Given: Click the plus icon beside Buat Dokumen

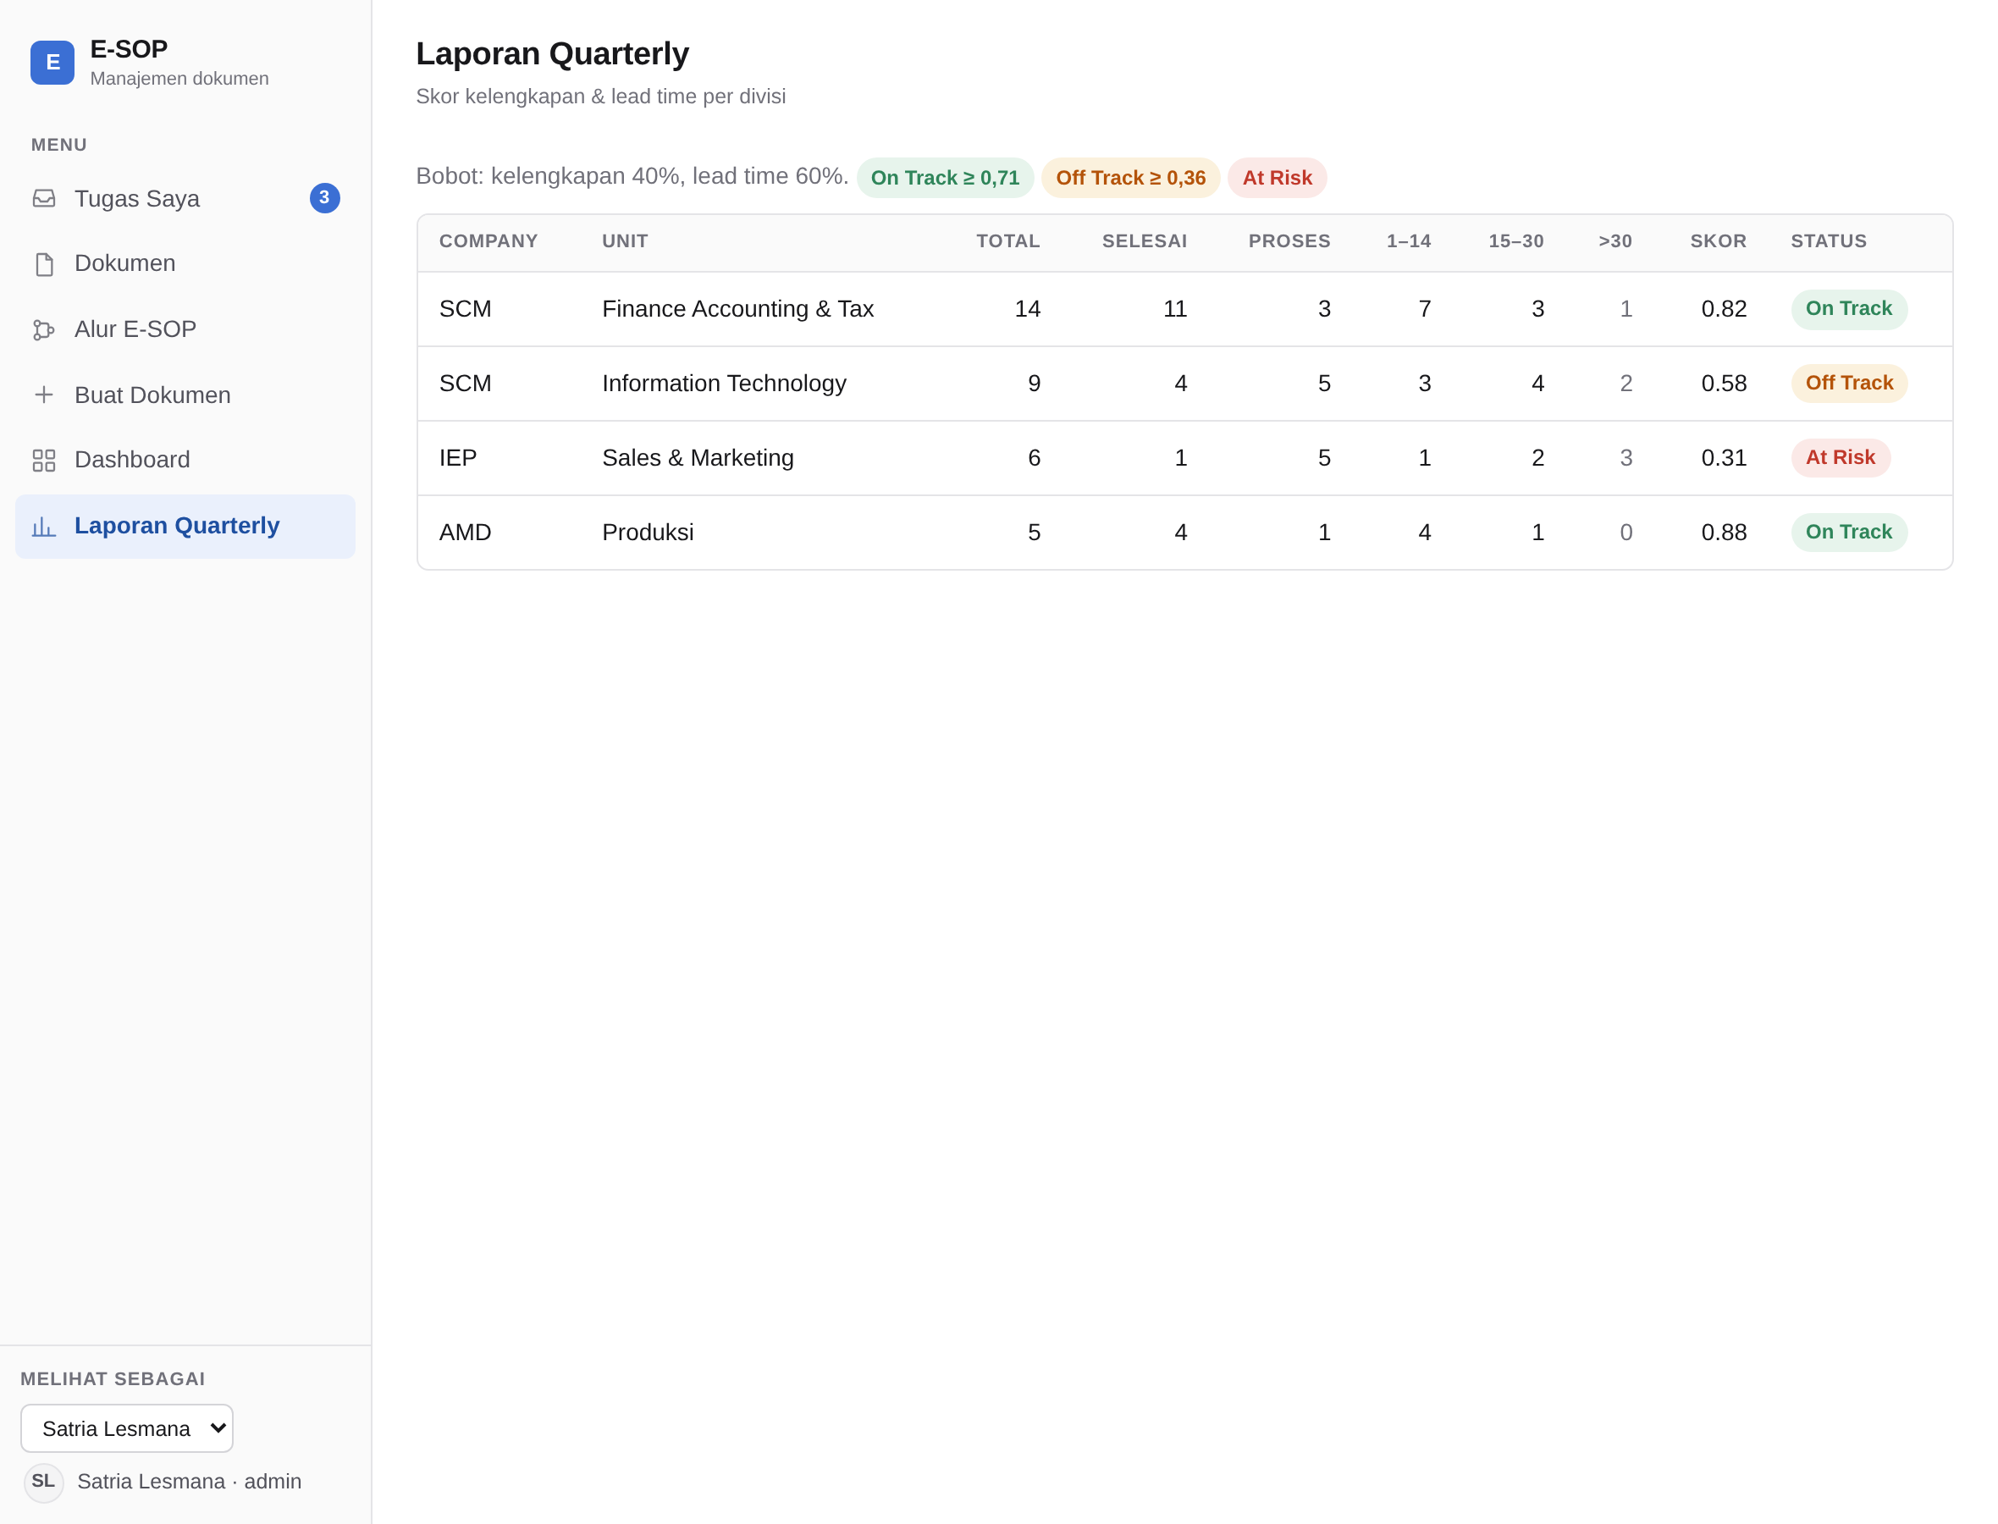Looking at the screenshot, I should point(43,395).
